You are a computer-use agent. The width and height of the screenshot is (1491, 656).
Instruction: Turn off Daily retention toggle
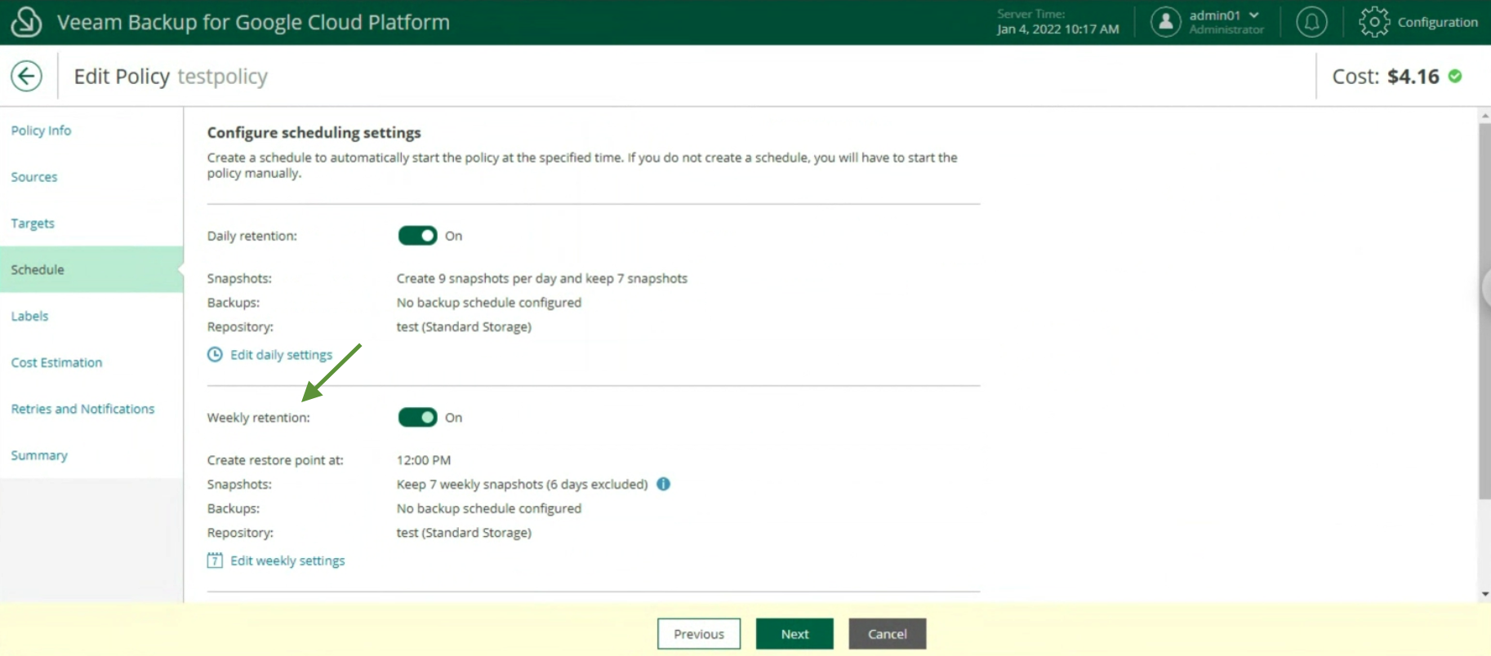click(417, 236)
